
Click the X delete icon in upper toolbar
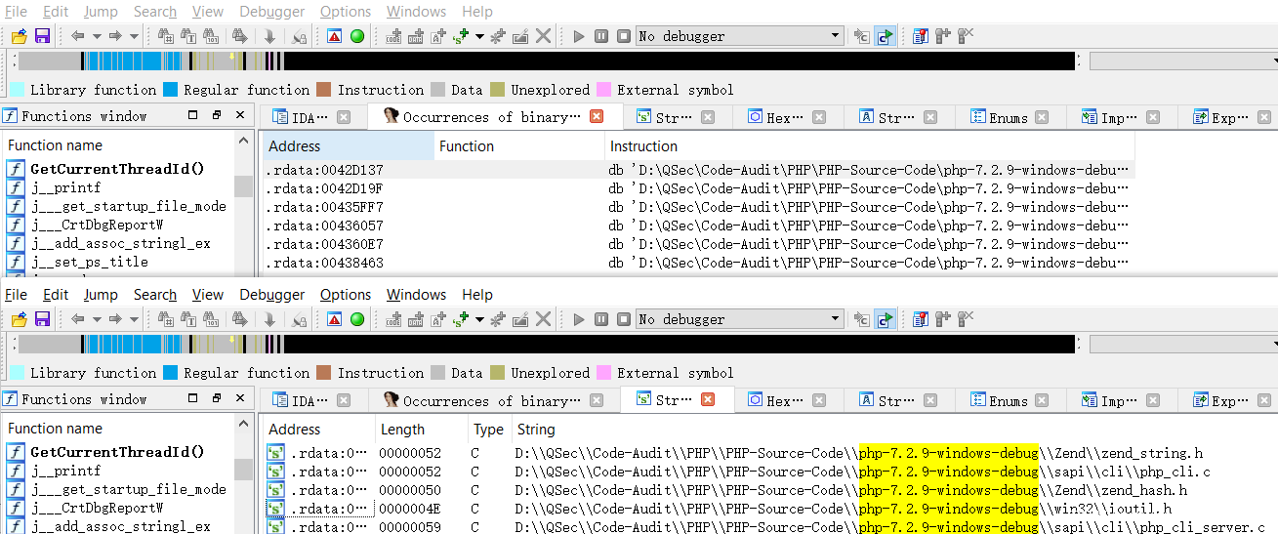544,36
